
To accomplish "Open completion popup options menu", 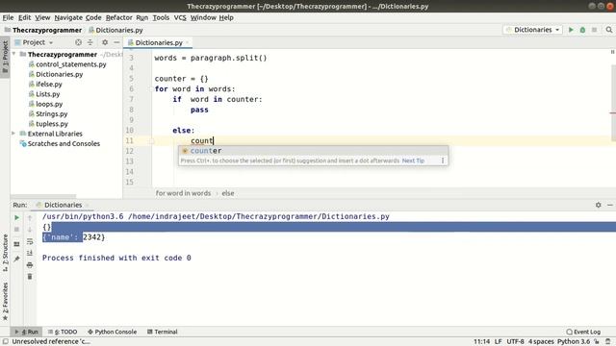I will tap(443, 161).
